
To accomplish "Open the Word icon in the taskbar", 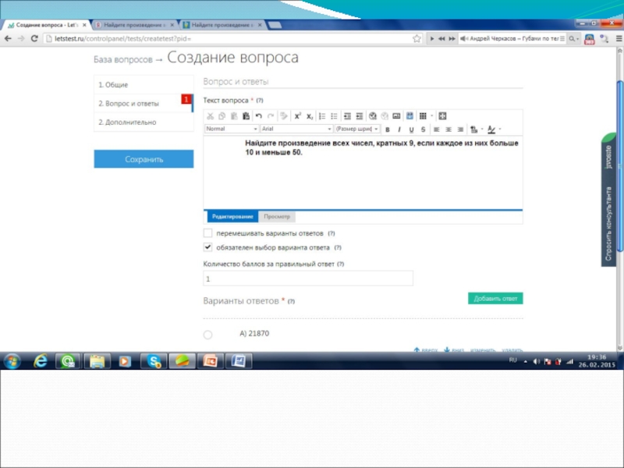I will tap(239, 361).
